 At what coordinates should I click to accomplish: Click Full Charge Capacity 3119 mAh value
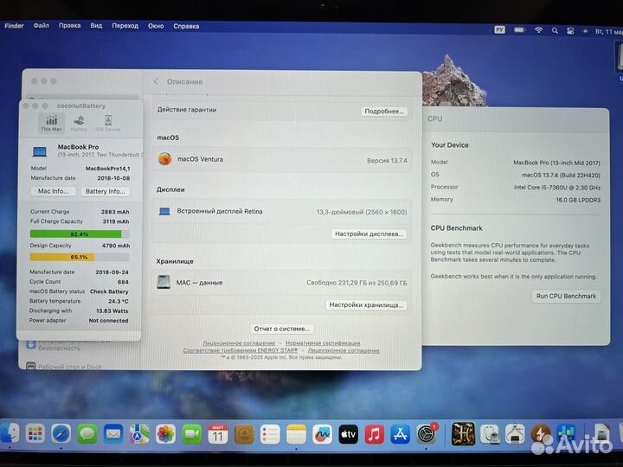[116, 221]
